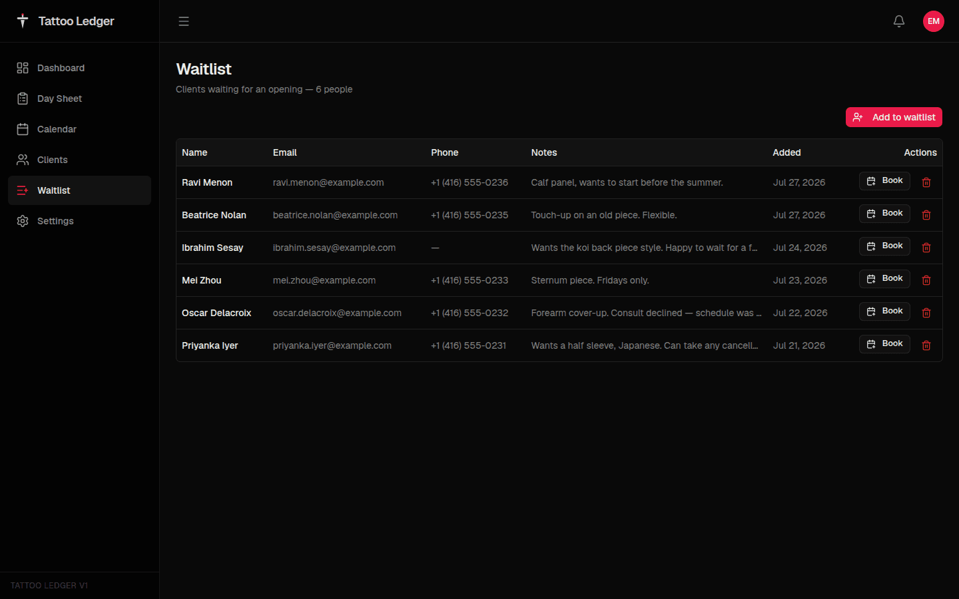Click the date Jul 23, 2026
959x599 pixels.
(800, 280)
